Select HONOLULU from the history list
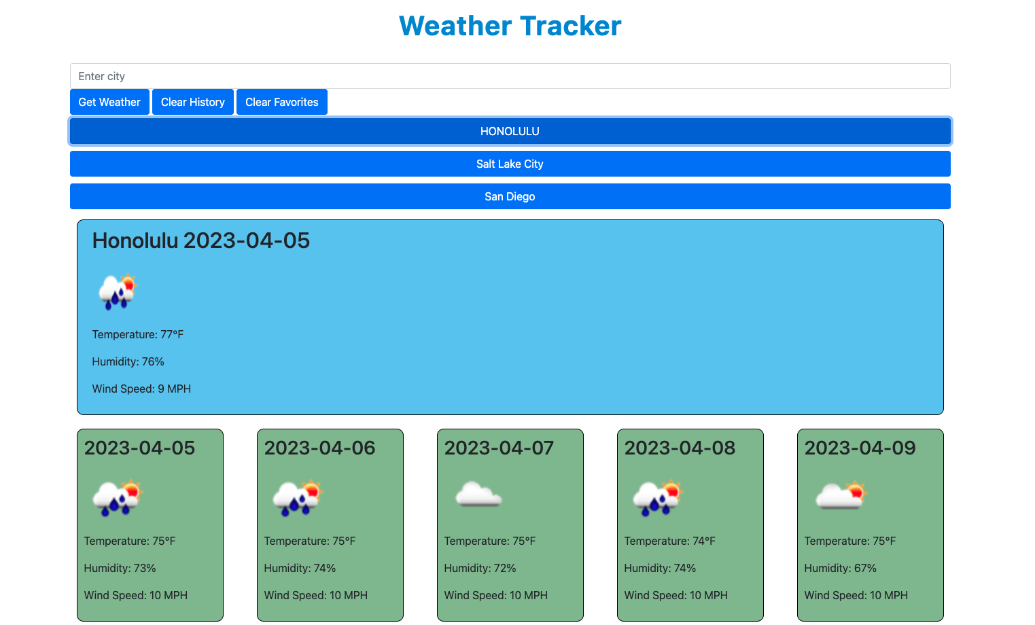 510,131
